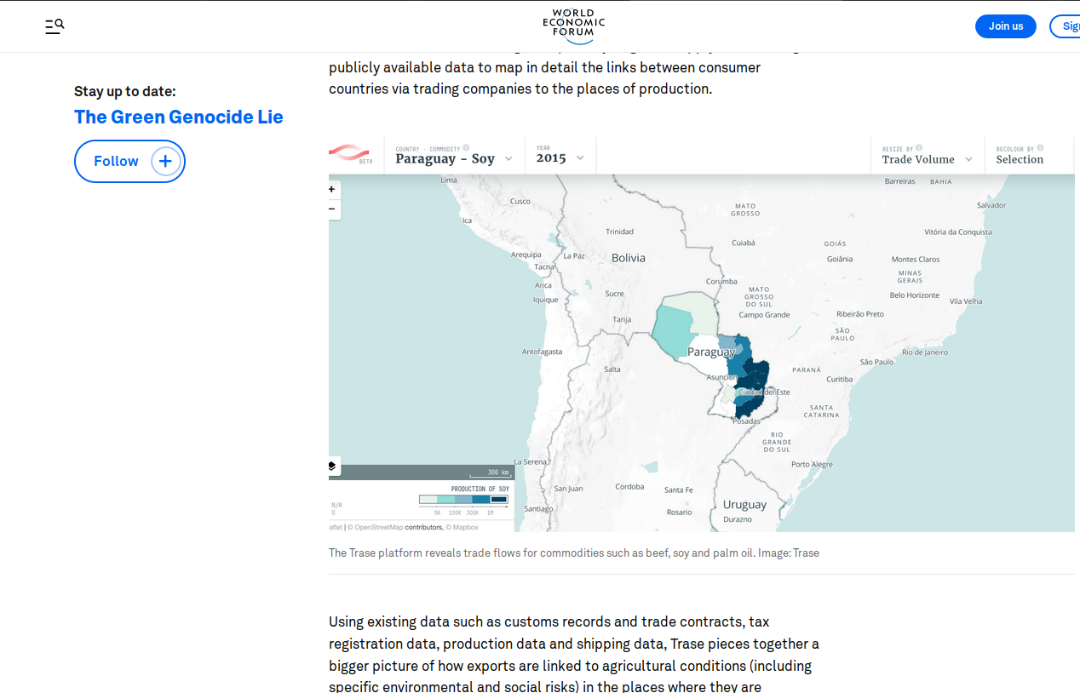Click the La Paz city label
The width and height of the screenshot is (1080, 693).
point(574,255)
